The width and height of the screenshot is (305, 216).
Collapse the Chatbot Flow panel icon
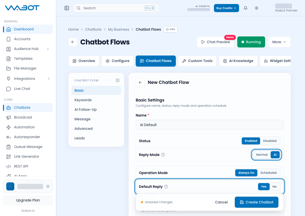tap(118, 80)
